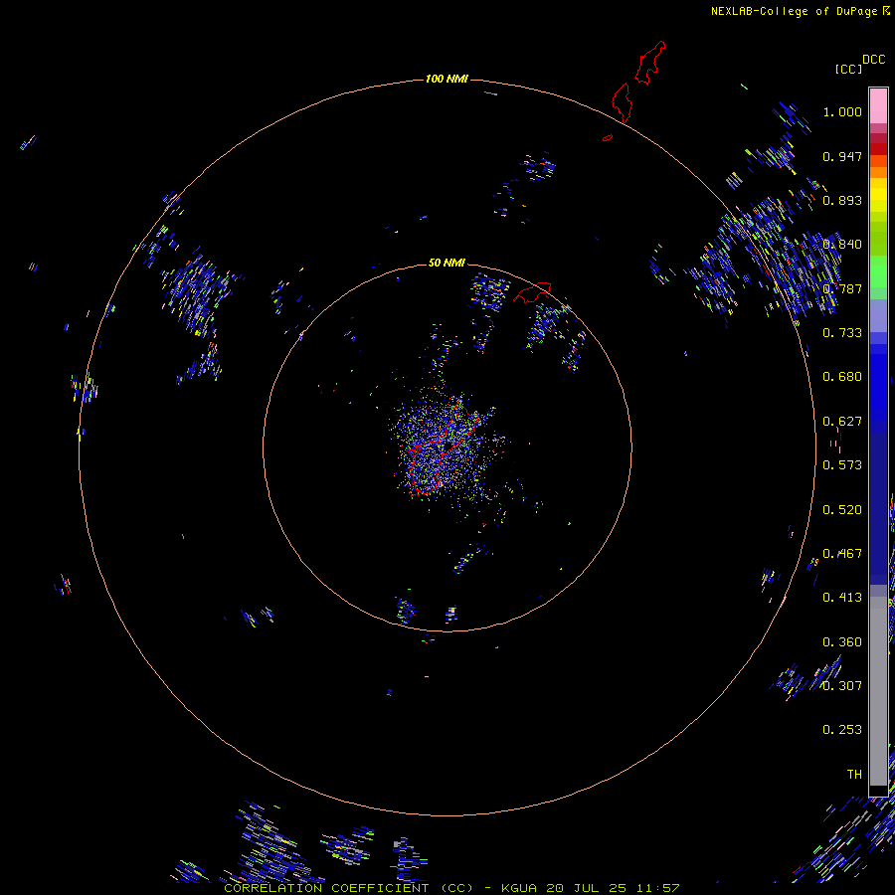Image resolution: width=895 pixels, height=895 pixels.
Task: Pick the lavender segment near 0.733
Action: (878, 315)
